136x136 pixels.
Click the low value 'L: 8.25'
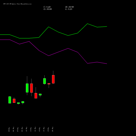pos(69,9)
